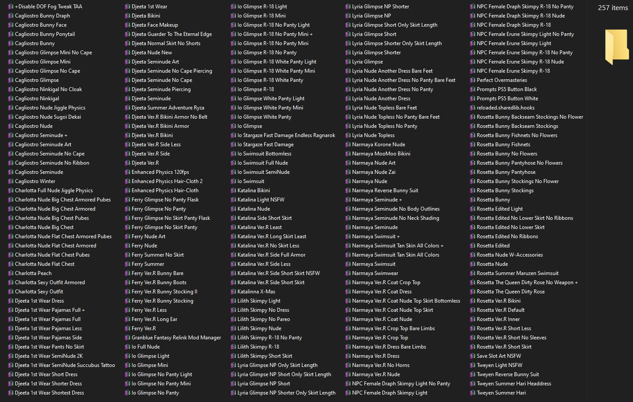Select Cagliostro Glimpse Mini No Cape
This screenshot has width=633, height=402.
[53, 52]
